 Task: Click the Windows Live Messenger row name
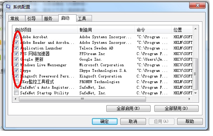[x=43, y=65]
